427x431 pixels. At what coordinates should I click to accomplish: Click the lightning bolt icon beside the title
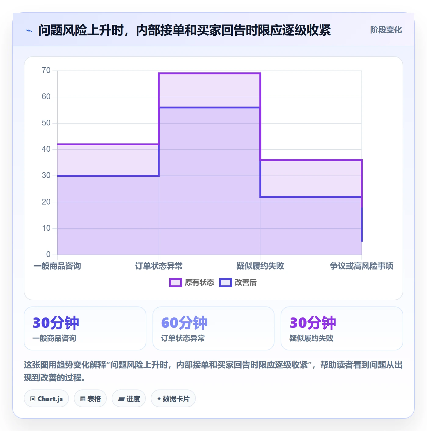(x=29, y=31)
